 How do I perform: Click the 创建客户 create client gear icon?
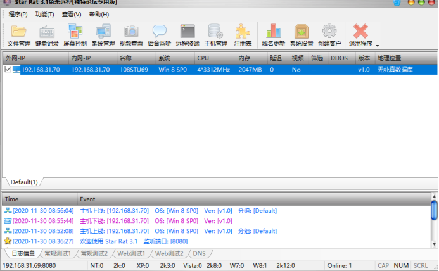(329, 31)
